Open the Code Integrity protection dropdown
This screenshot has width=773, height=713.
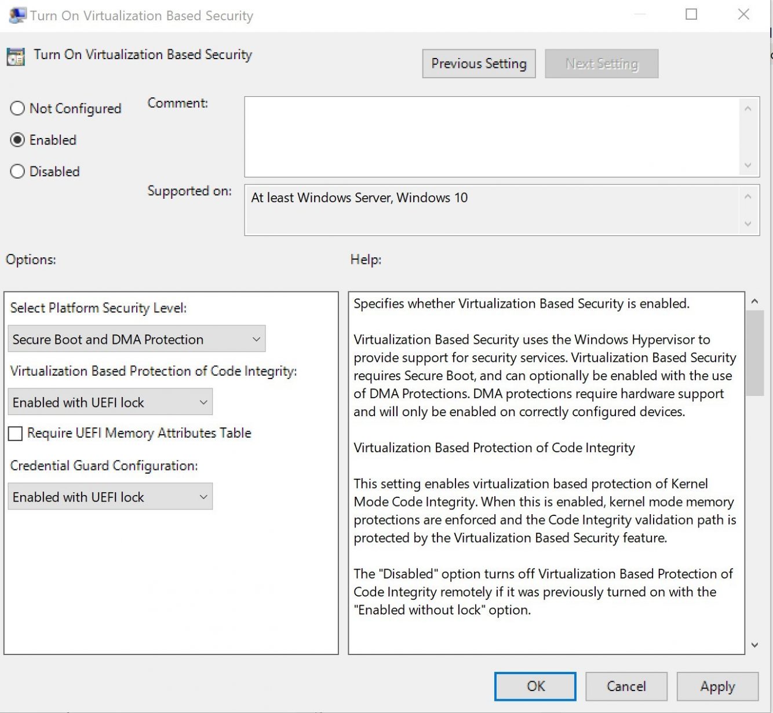coord(203,402)
